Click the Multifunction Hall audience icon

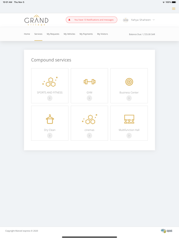tap(129, 119)
